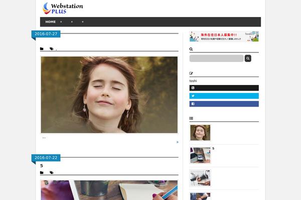Click the tag icon under post titled 5

tap(51, 172)
